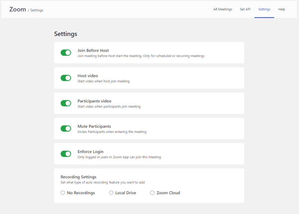Disable the Enforce Login toggle
This screenshot has height=214, width=299.
(66, 154)
